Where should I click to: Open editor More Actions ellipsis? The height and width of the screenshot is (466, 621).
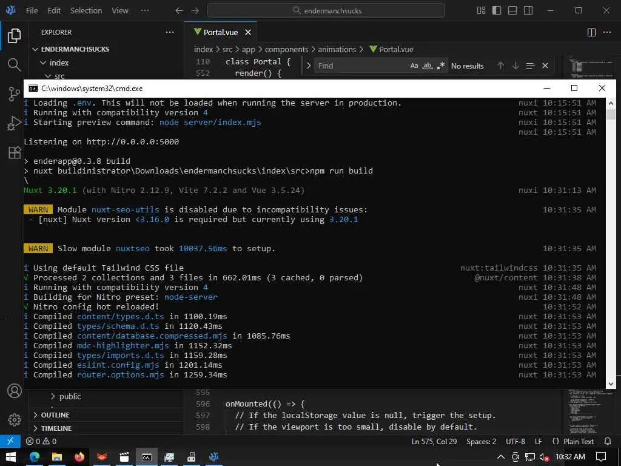(x=606, y=33)
